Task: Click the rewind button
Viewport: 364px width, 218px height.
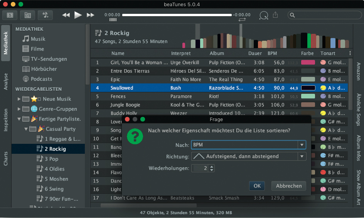Action: tap(66, 15)
